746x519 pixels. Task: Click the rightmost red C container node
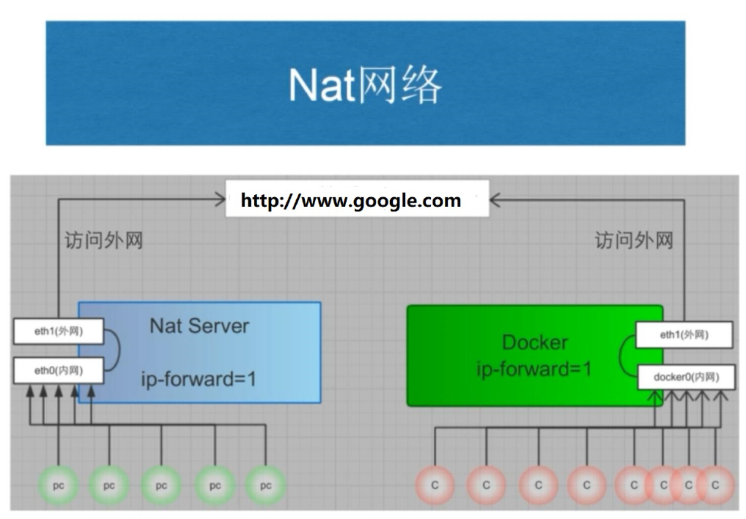pyautogui.click(x=715, y=485)
